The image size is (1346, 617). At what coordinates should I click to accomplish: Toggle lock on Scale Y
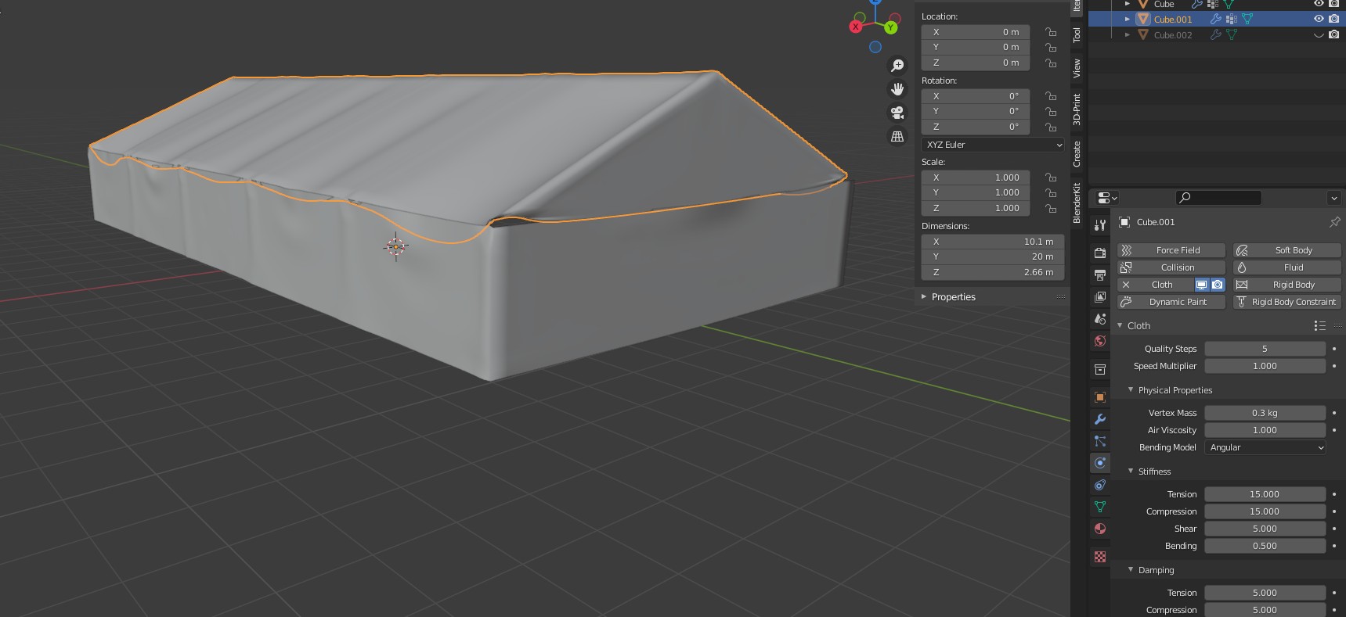(x=1051, y=192)
